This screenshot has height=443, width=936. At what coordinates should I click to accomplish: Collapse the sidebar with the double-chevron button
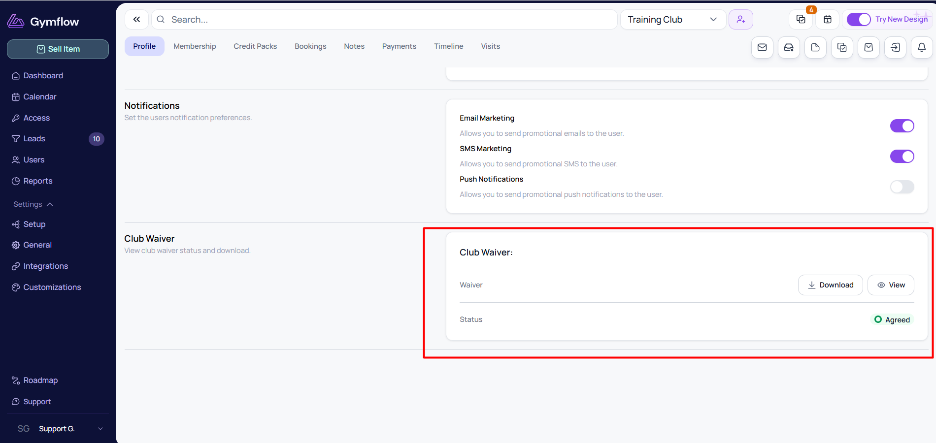coord(136,20)
